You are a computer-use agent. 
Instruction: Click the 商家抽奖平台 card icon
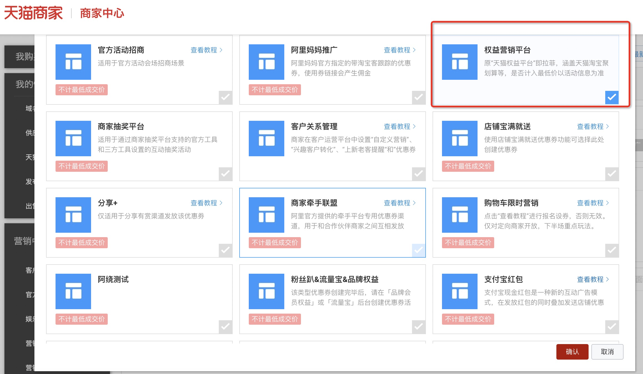click(73, 139)
